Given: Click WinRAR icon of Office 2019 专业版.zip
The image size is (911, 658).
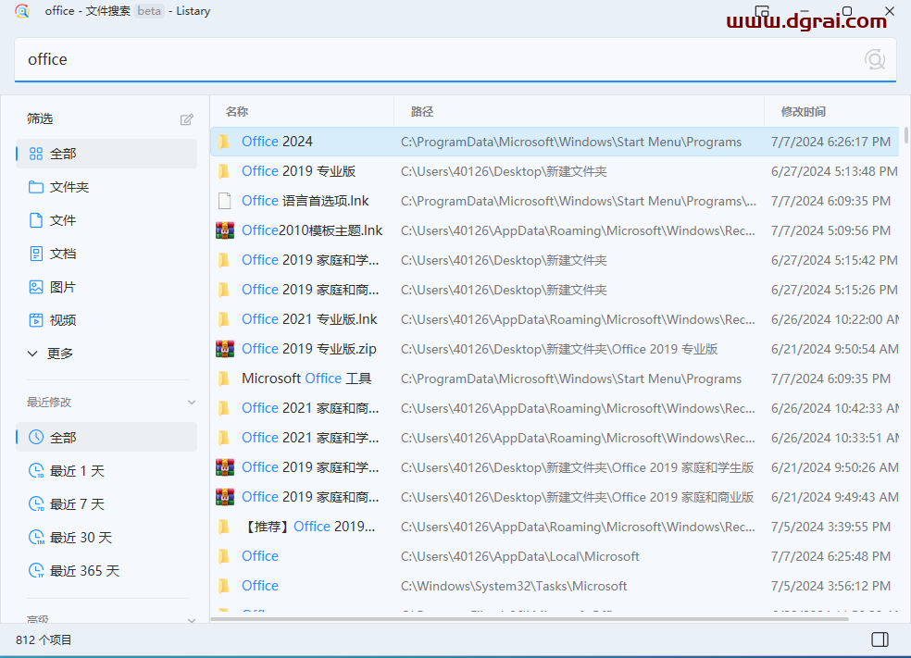Looking at the screenshot, I should tap(225, 349).
